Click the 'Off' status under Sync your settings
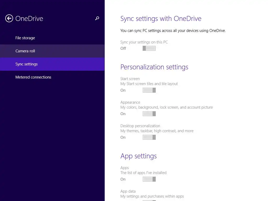This screenshot has width=268, height=201. pyautogui.click(x=123, y=48)
